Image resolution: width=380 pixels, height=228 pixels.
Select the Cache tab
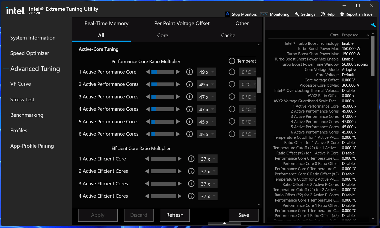(x=228, y=35)
